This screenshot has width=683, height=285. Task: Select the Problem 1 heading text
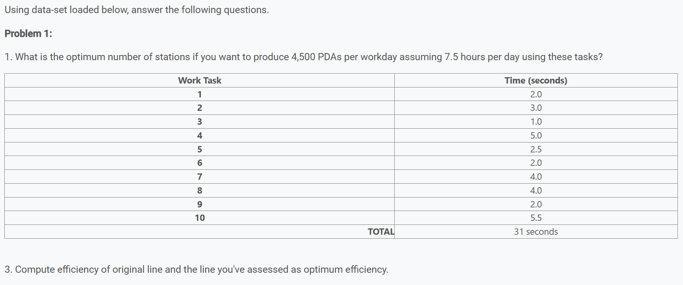click(x=28, y=34)
